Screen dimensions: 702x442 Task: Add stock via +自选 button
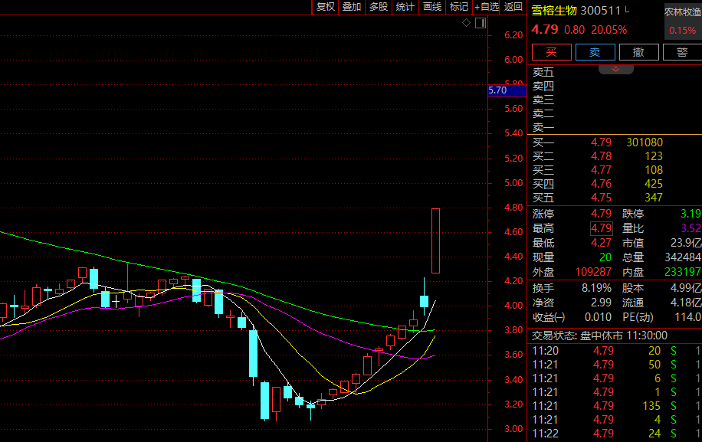[x=486, y=7]
